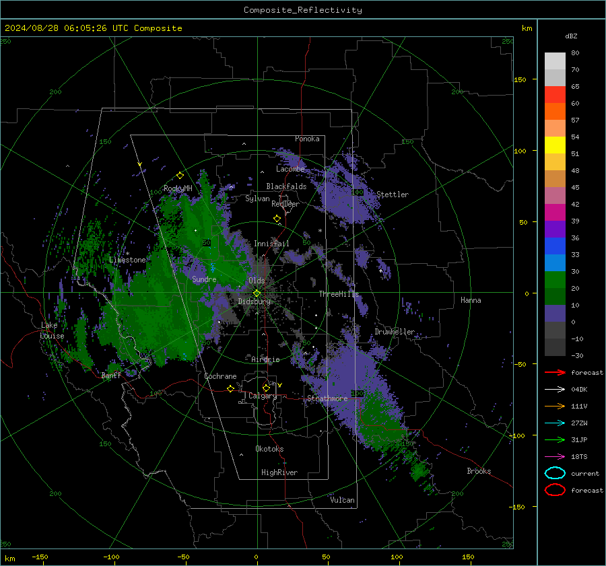This screenshot has height=566, width=606.
Task: Click the Innisfail label on the map
Action: point(271,244)
